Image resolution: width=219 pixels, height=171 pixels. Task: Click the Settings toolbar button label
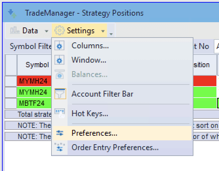[x=81, y=31]
